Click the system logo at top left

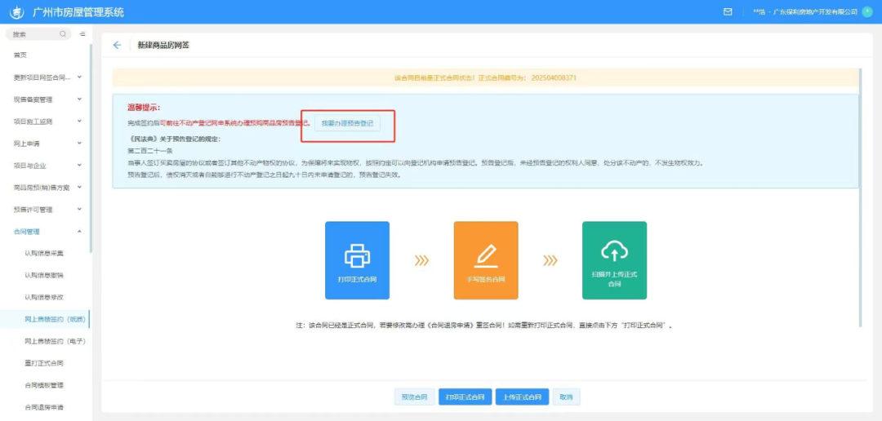(x=16, y=12)
